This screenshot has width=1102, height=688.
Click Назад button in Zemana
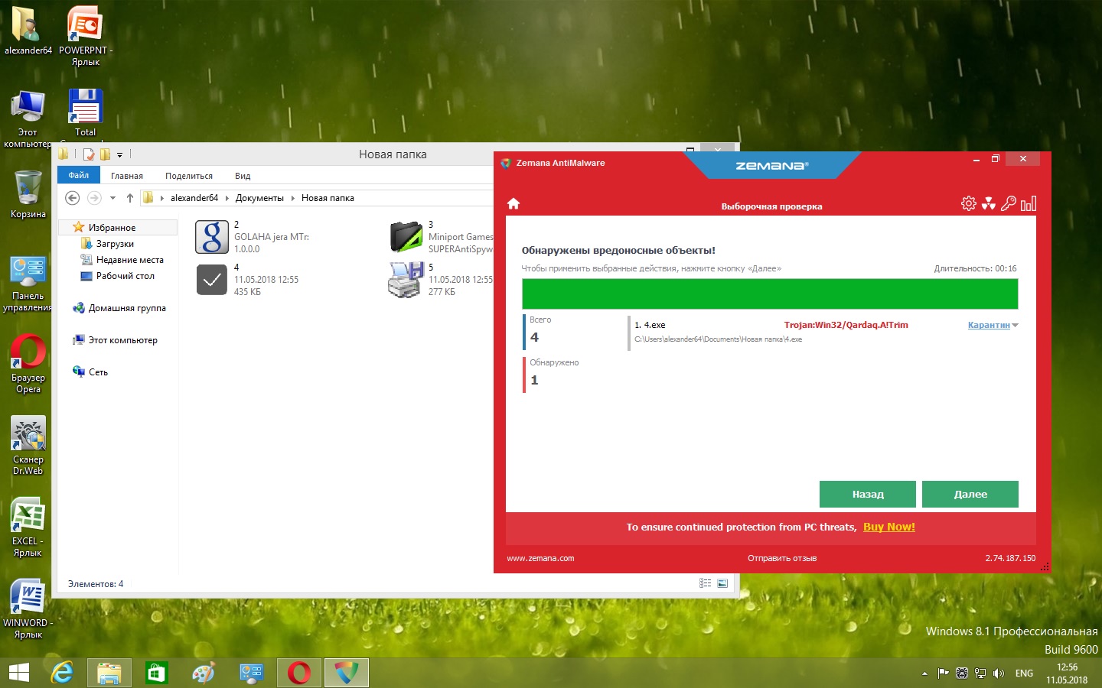point(868,494)
